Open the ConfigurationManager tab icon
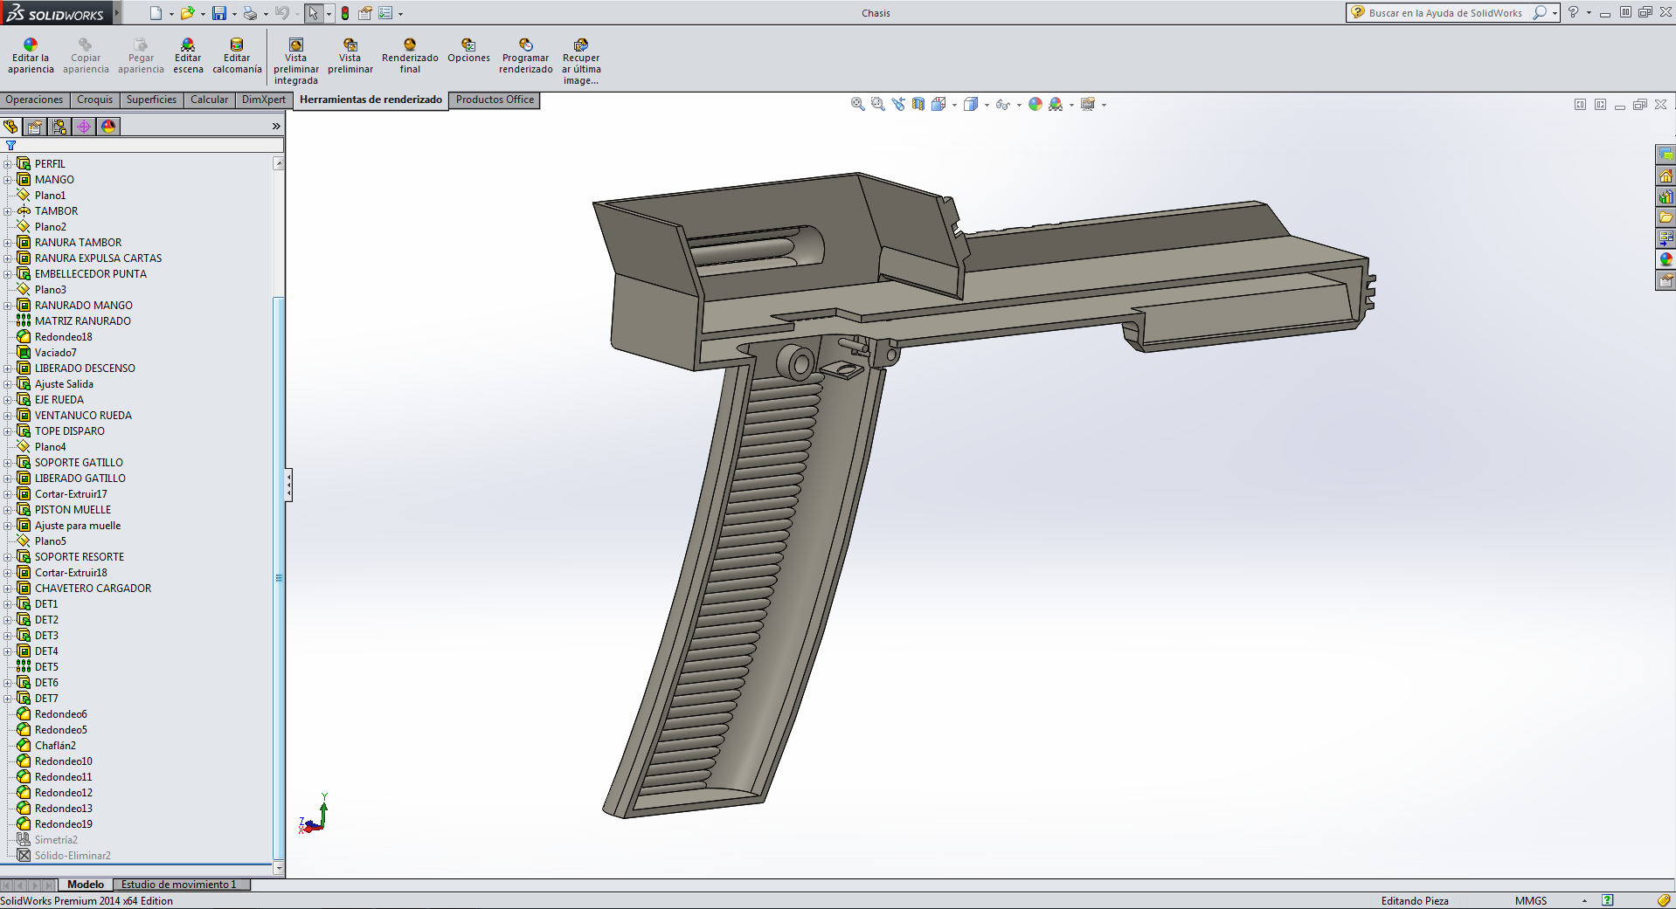This screenshot has height=909, width=1676. (x=59, y=127)
